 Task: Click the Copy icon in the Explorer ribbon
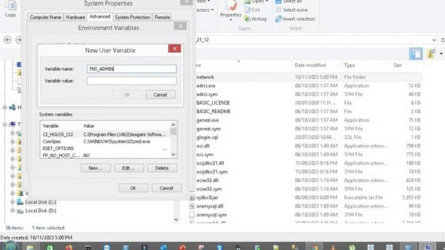[10, 5]
